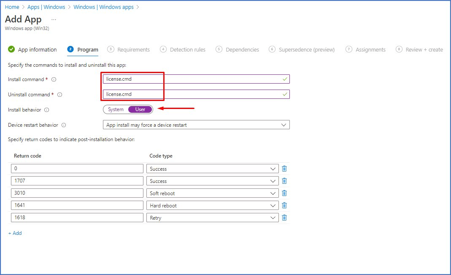Navigate to Home breadcrumb link
Image resolution: width=451 pixels, height=275 pixels.
[x=12, y=7]
